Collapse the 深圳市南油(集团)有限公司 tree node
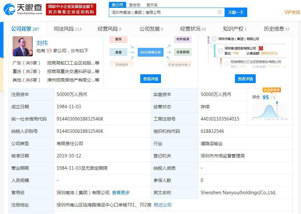Viewport: 301px width, 214px height. click(x=214, y=39)
